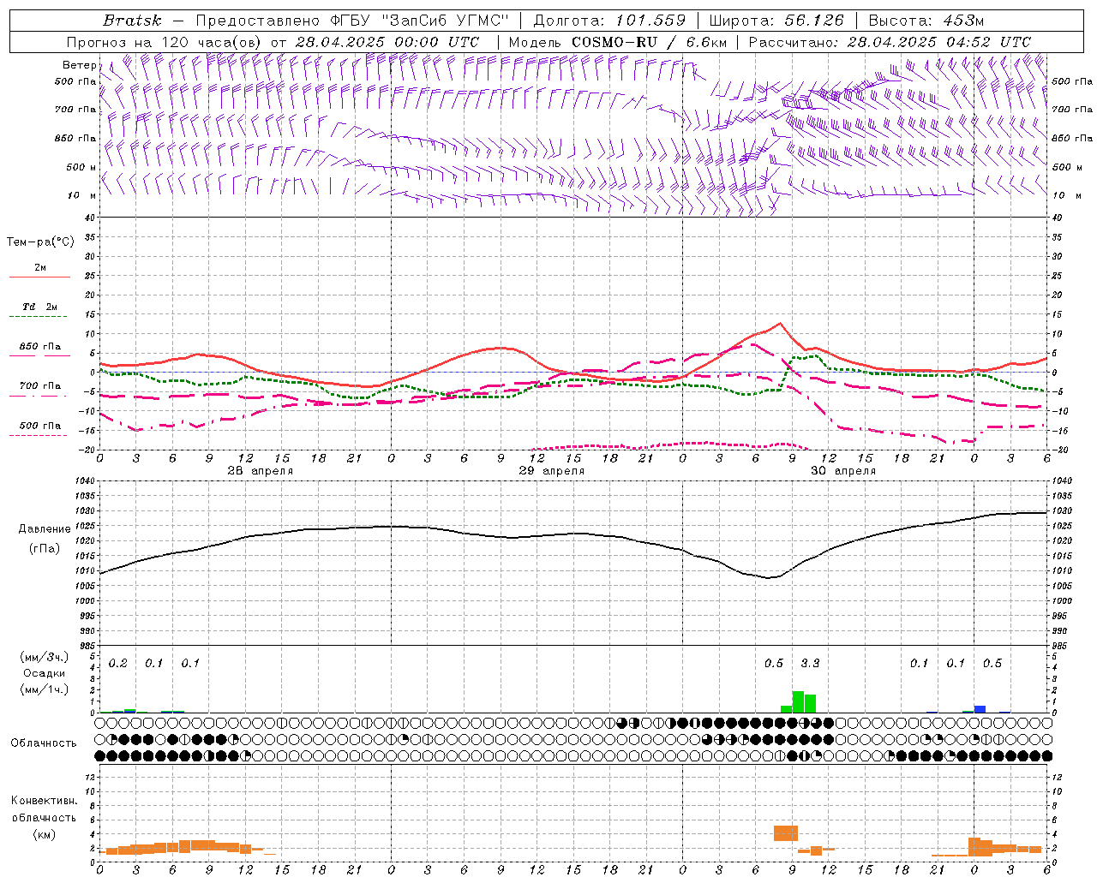Click the '700 гПа' temperature legend entry
The height and width of the screenshot is (877, 1097).
[x=39, y=386]
